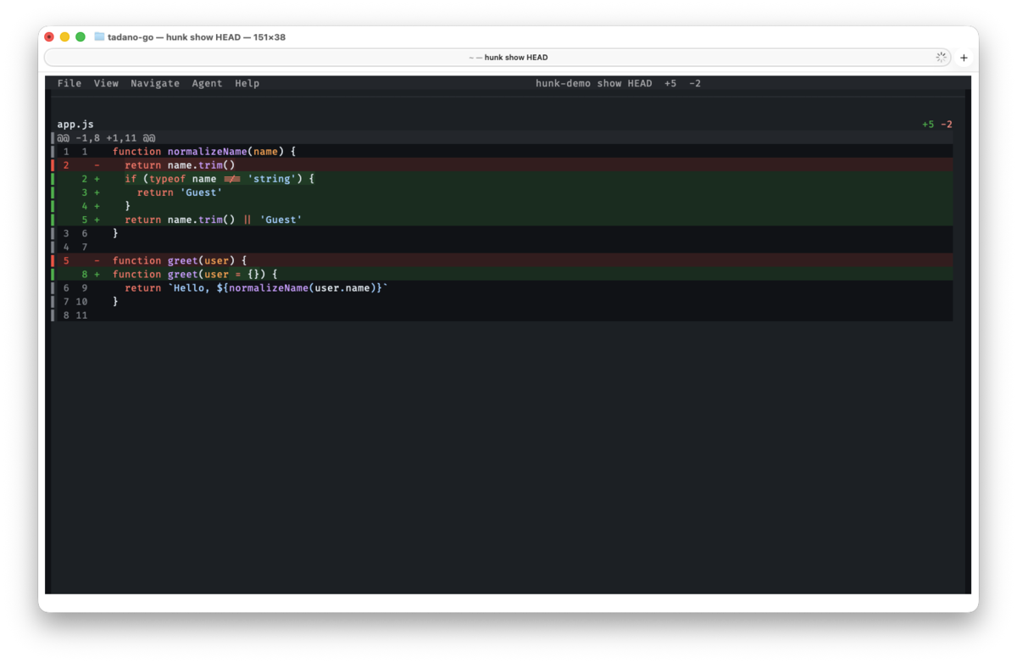Click the red close window button

tap(49, 37)
